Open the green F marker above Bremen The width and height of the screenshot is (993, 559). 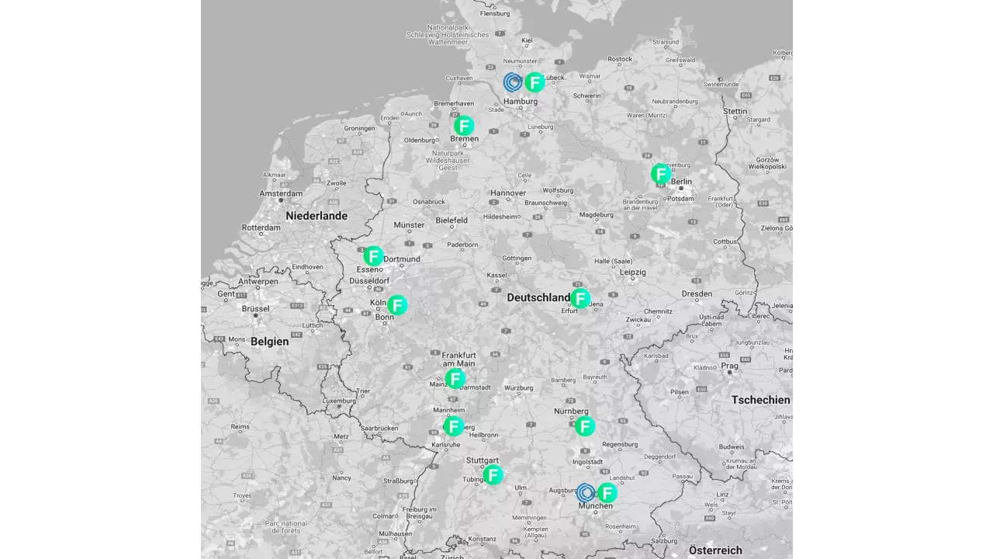pyautogui.click(x=464, y=126)
